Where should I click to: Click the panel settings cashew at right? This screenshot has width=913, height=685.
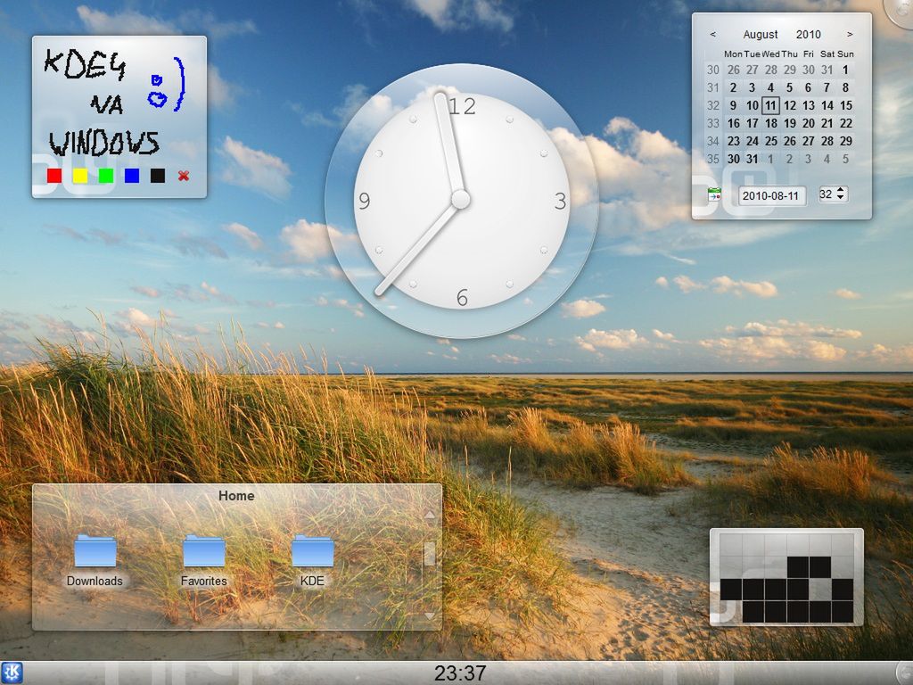pyautogui.click(x=906, y=673)
